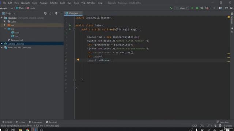Run the Main configuration with green play
The image size is (234, 131).
[x=192, y=8]
